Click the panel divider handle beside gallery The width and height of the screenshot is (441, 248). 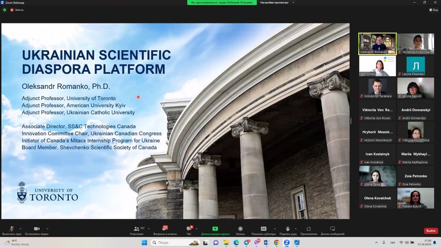(x=351, y=121)
